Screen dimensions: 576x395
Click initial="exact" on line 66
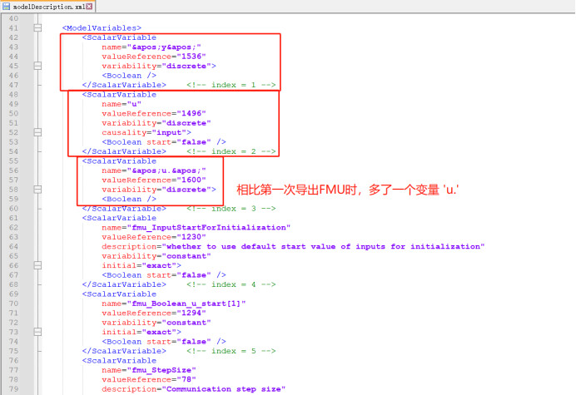tap(142, 265)
